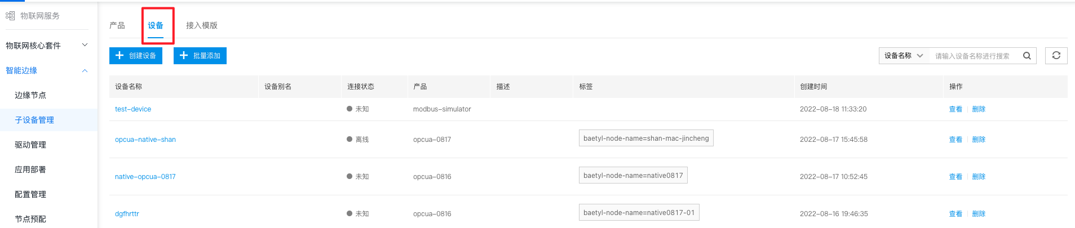Collapse the 智能边缘 menu section
This screenshot has height=228, width=1075.
[x=85, y=70]
